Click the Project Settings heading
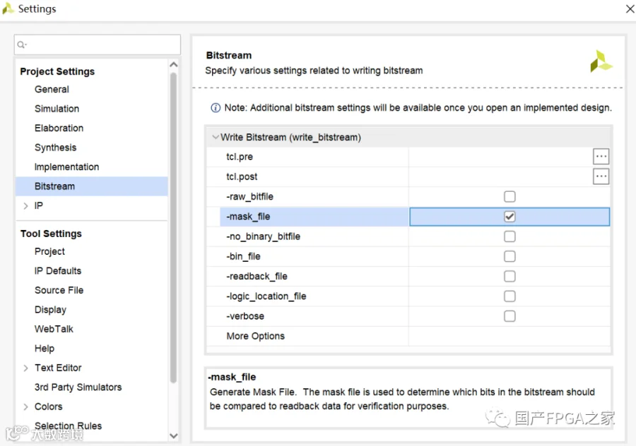The image size is (636, 446). [57, 71]
